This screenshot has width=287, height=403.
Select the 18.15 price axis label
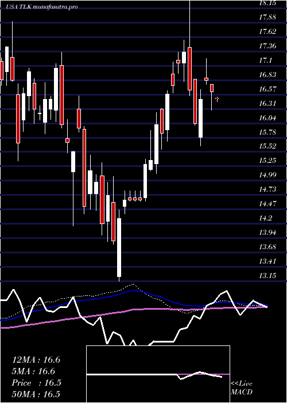267,3
